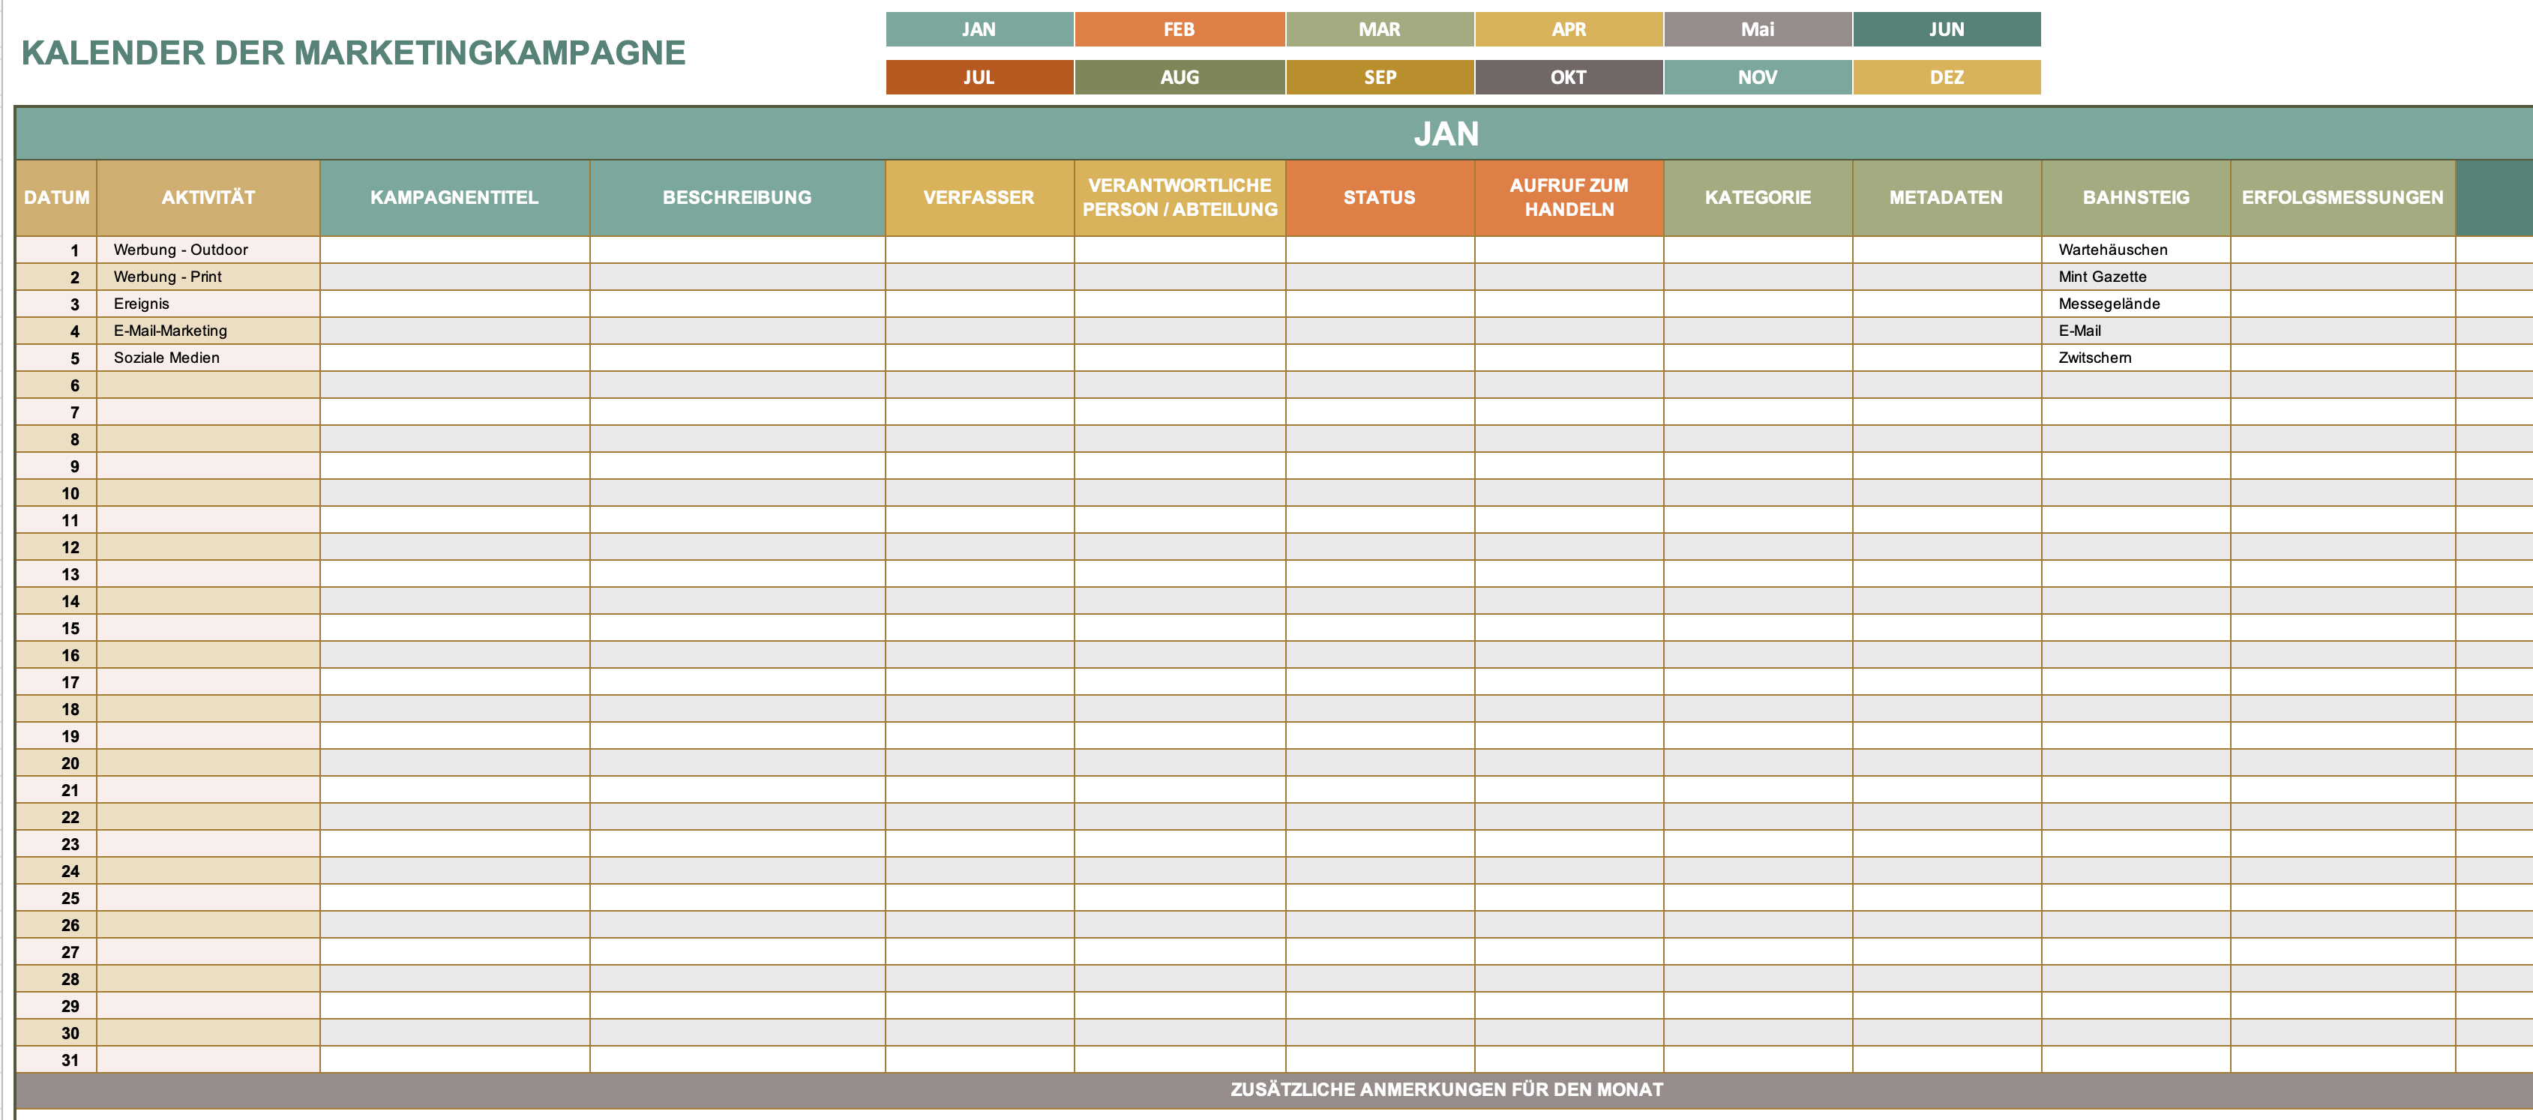The width and height of the screenshot is (2533, 1120).
Task: Select the JUN month button
Action: 1947,29
